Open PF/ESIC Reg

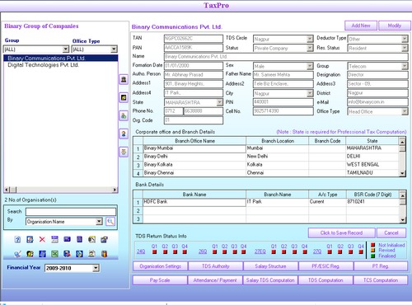[325, 266]
